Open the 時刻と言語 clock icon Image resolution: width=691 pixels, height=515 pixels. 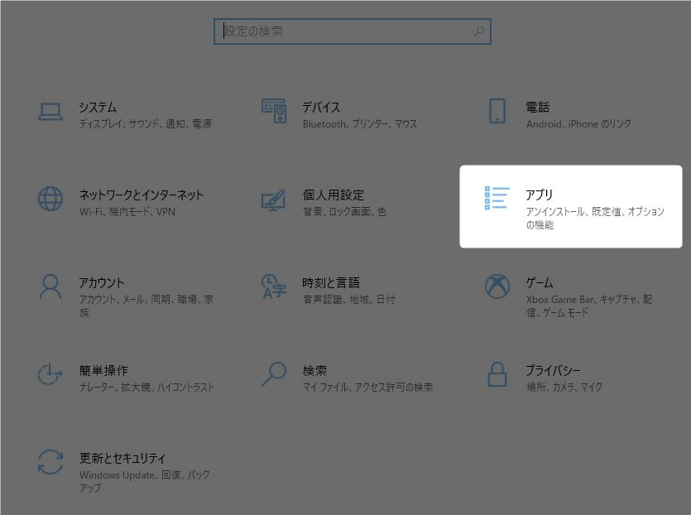274,286
